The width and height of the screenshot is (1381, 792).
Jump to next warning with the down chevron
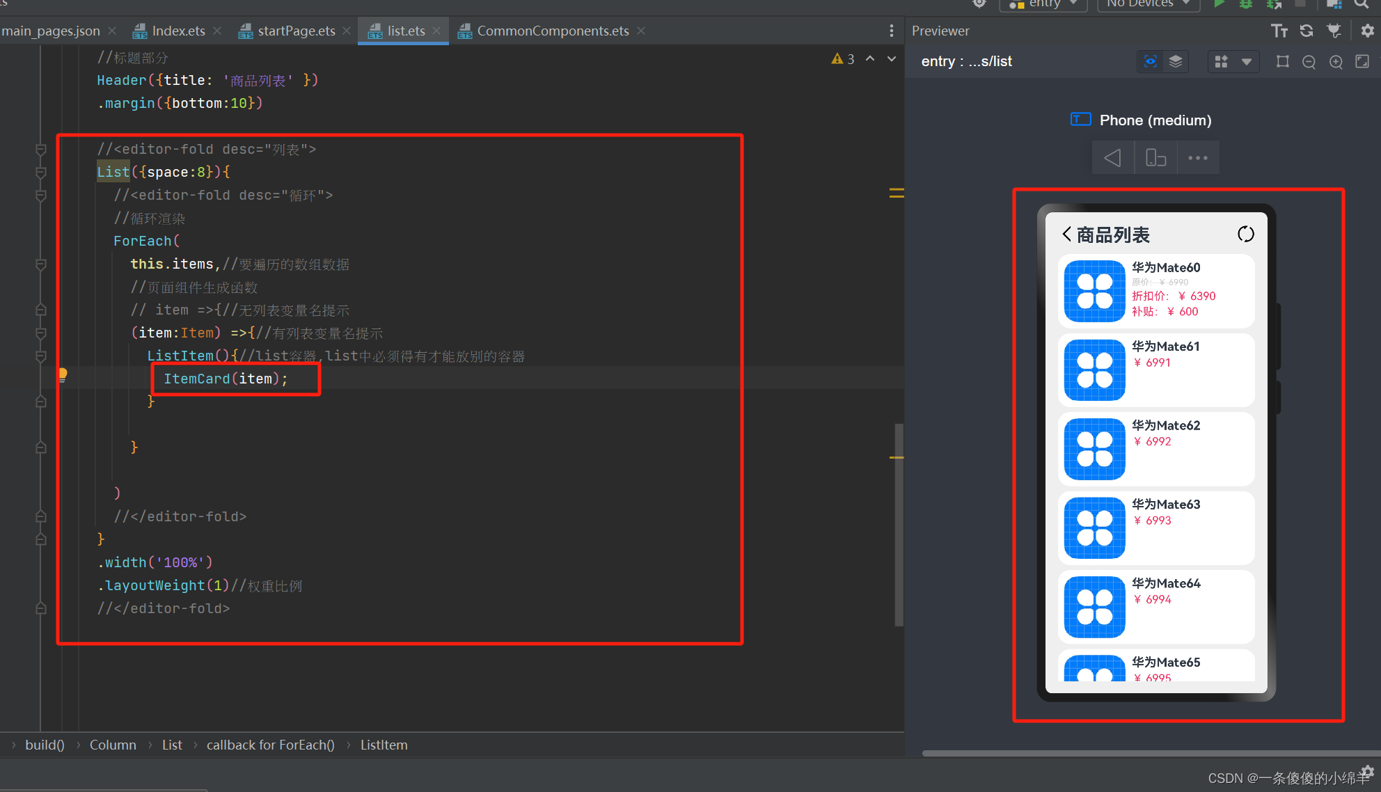892,59
